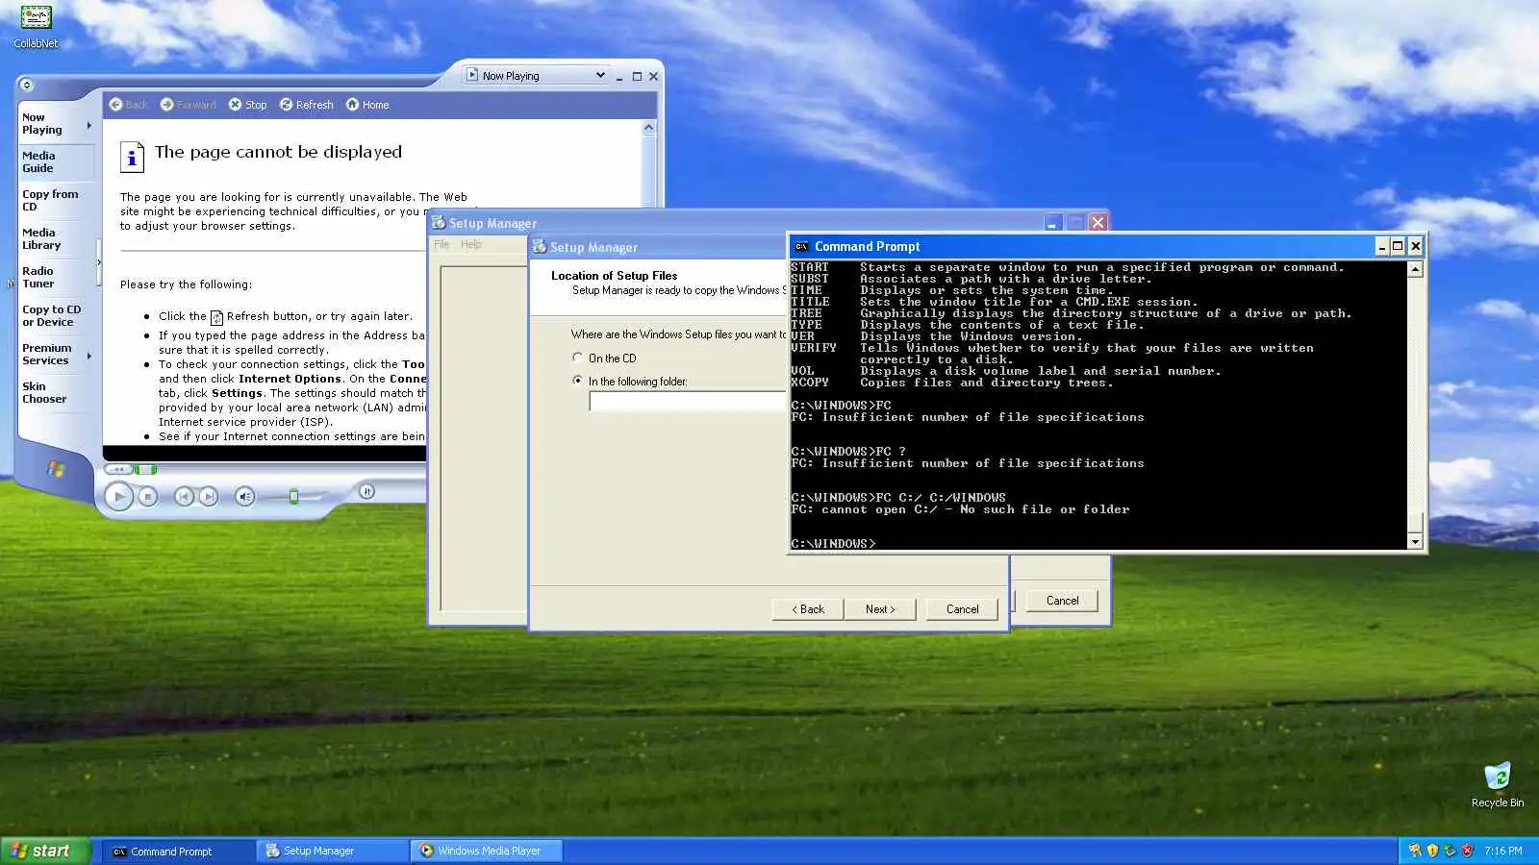Open the Skin Chooser tab

pos(57,392)
